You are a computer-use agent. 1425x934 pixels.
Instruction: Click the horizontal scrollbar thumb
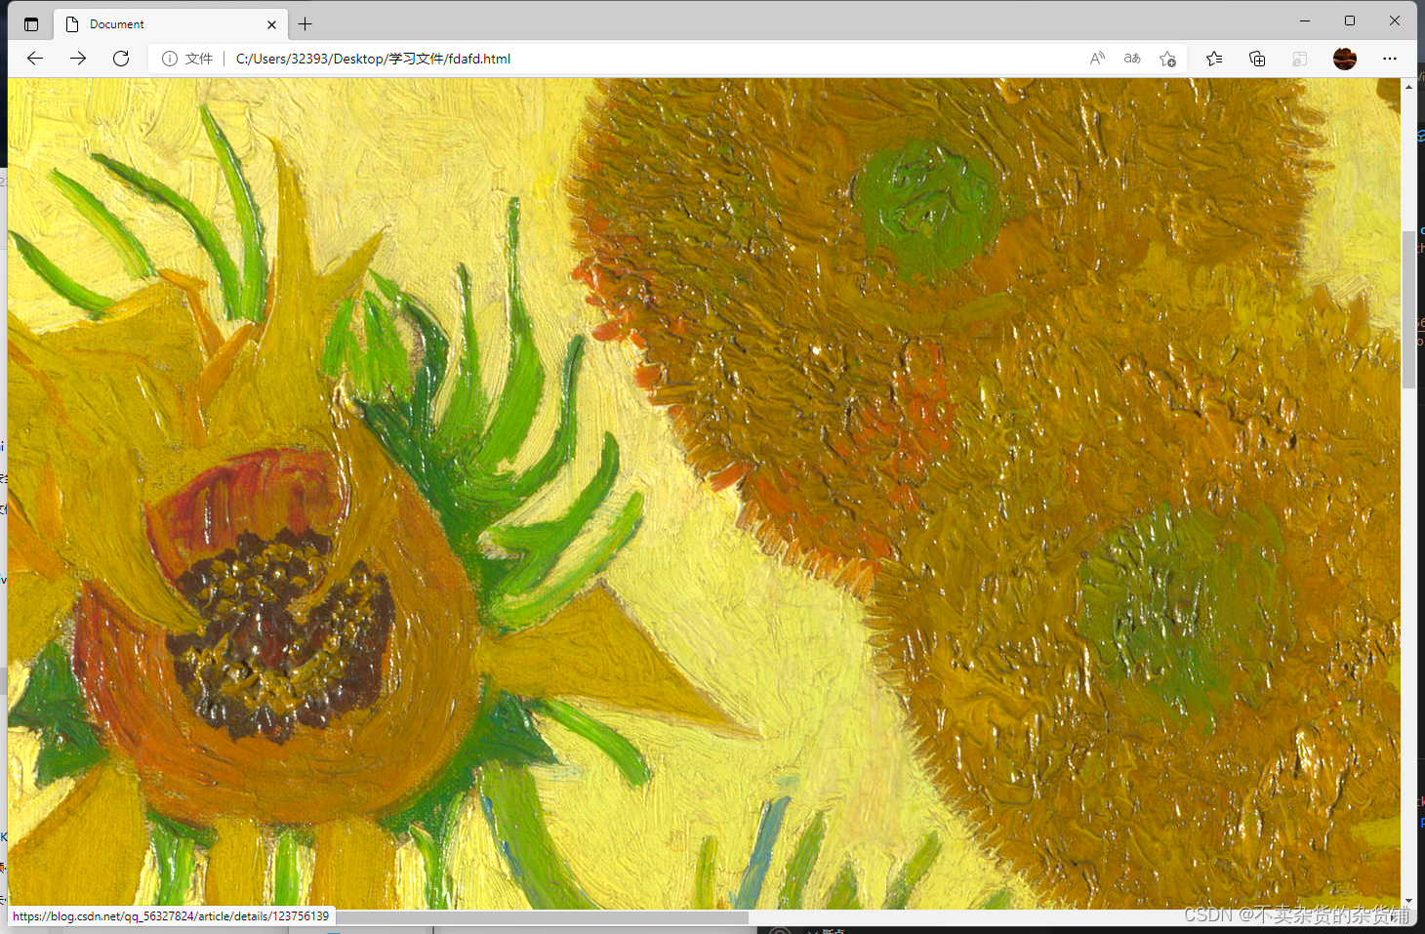(543, 917)
